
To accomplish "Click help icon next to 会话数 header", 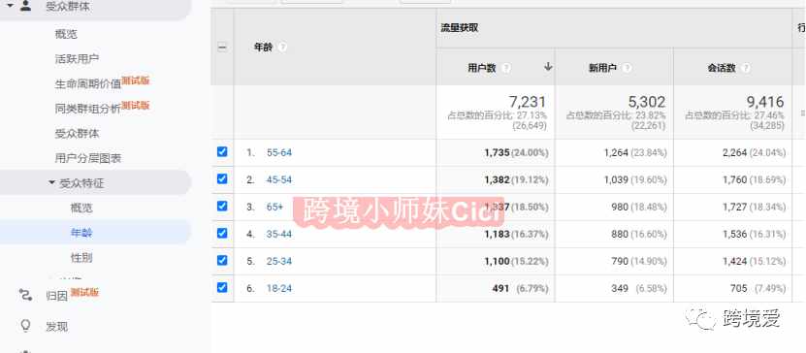I will [746, 68].
